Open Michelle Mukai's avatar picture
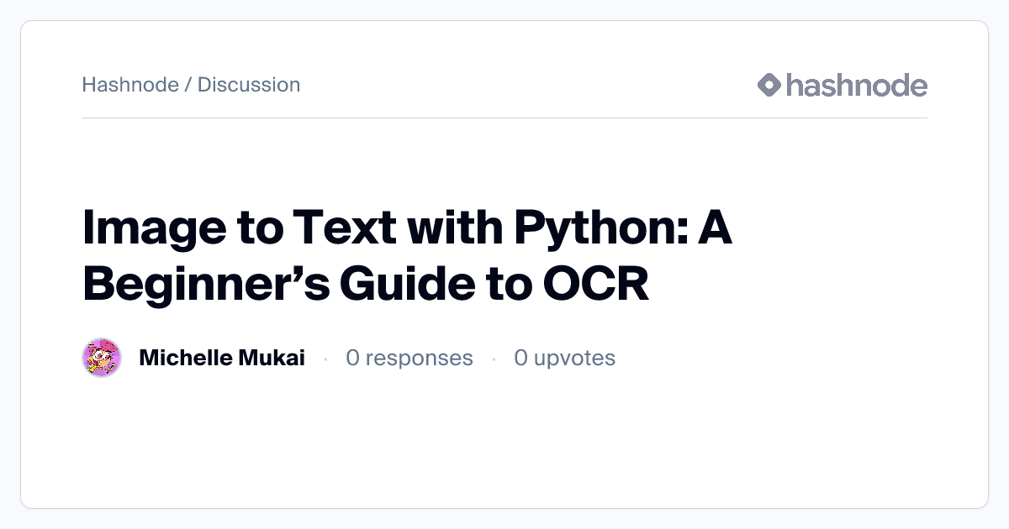 [x=102, y=359]
